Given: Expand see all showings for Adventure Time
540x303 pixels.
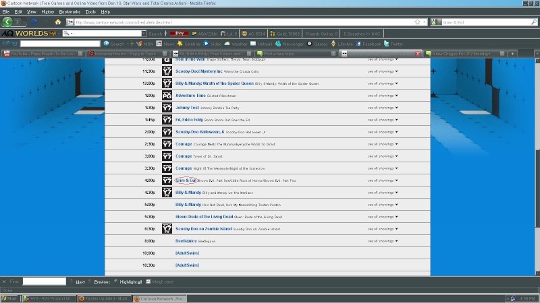Looking at the screenshot, I should coord(383,96).
